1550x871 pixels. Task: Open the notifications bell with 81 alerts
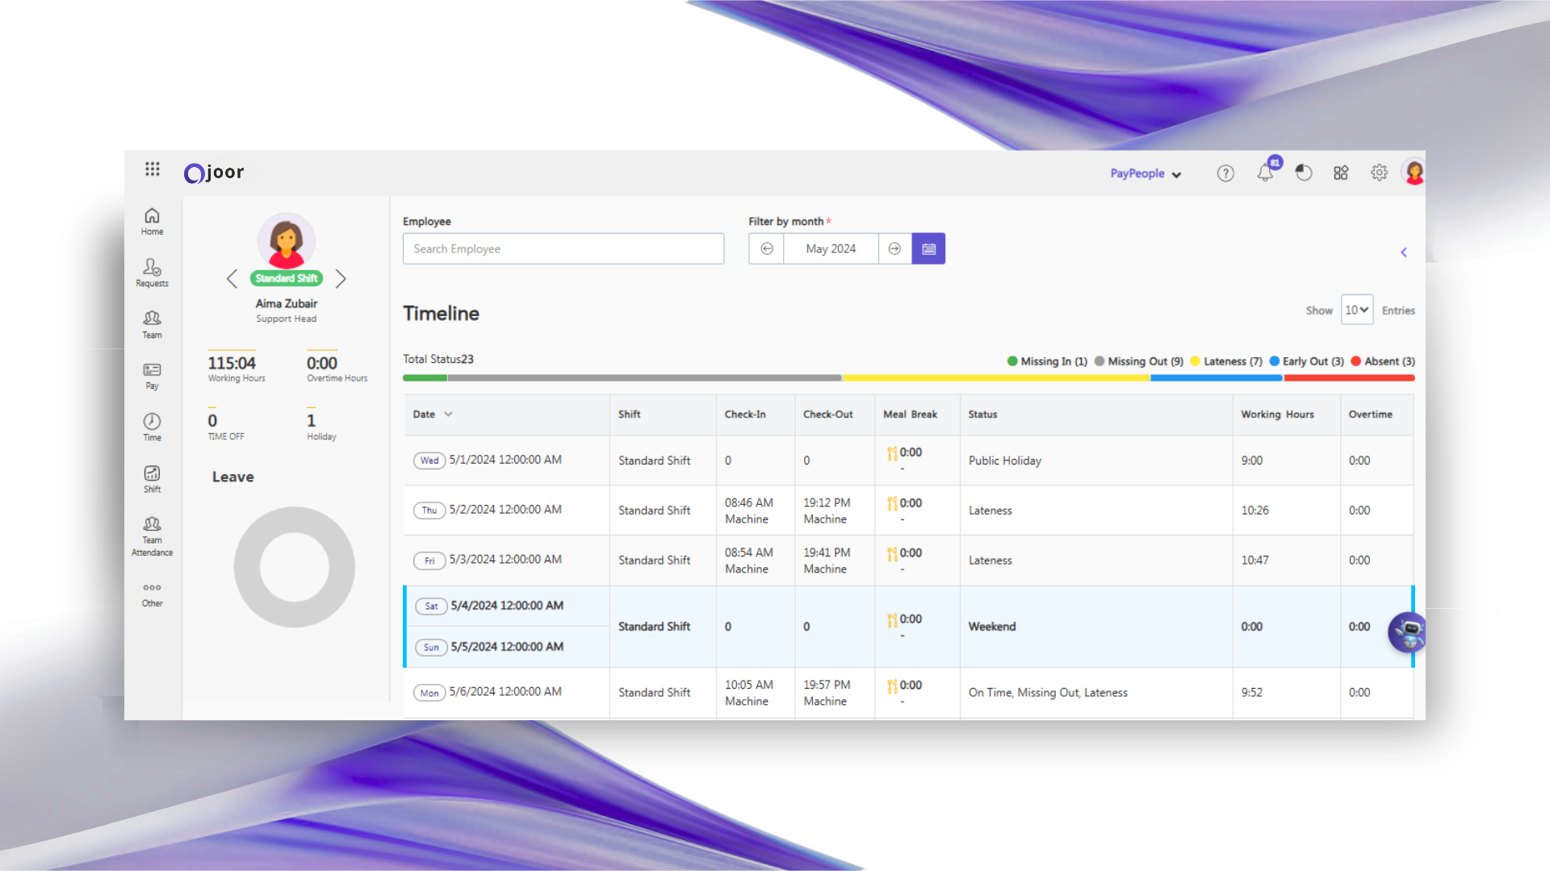[1265, 173]
